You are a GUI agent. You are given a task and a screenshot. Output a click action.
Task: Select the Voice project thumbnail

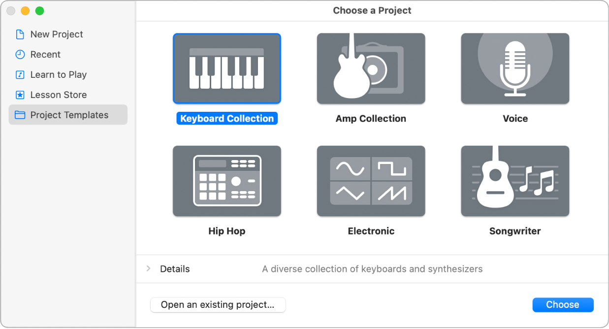(x=515, y=68)
